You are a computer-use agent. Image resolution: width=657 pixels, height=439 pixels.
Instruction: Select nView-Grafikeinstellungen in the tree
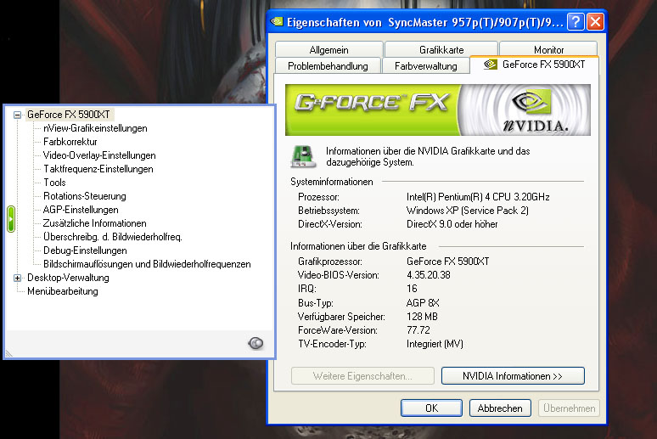(95, 128)
